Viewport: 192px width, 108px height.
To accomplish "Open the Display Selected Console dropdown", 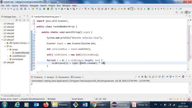I will [x=173, y=77].
